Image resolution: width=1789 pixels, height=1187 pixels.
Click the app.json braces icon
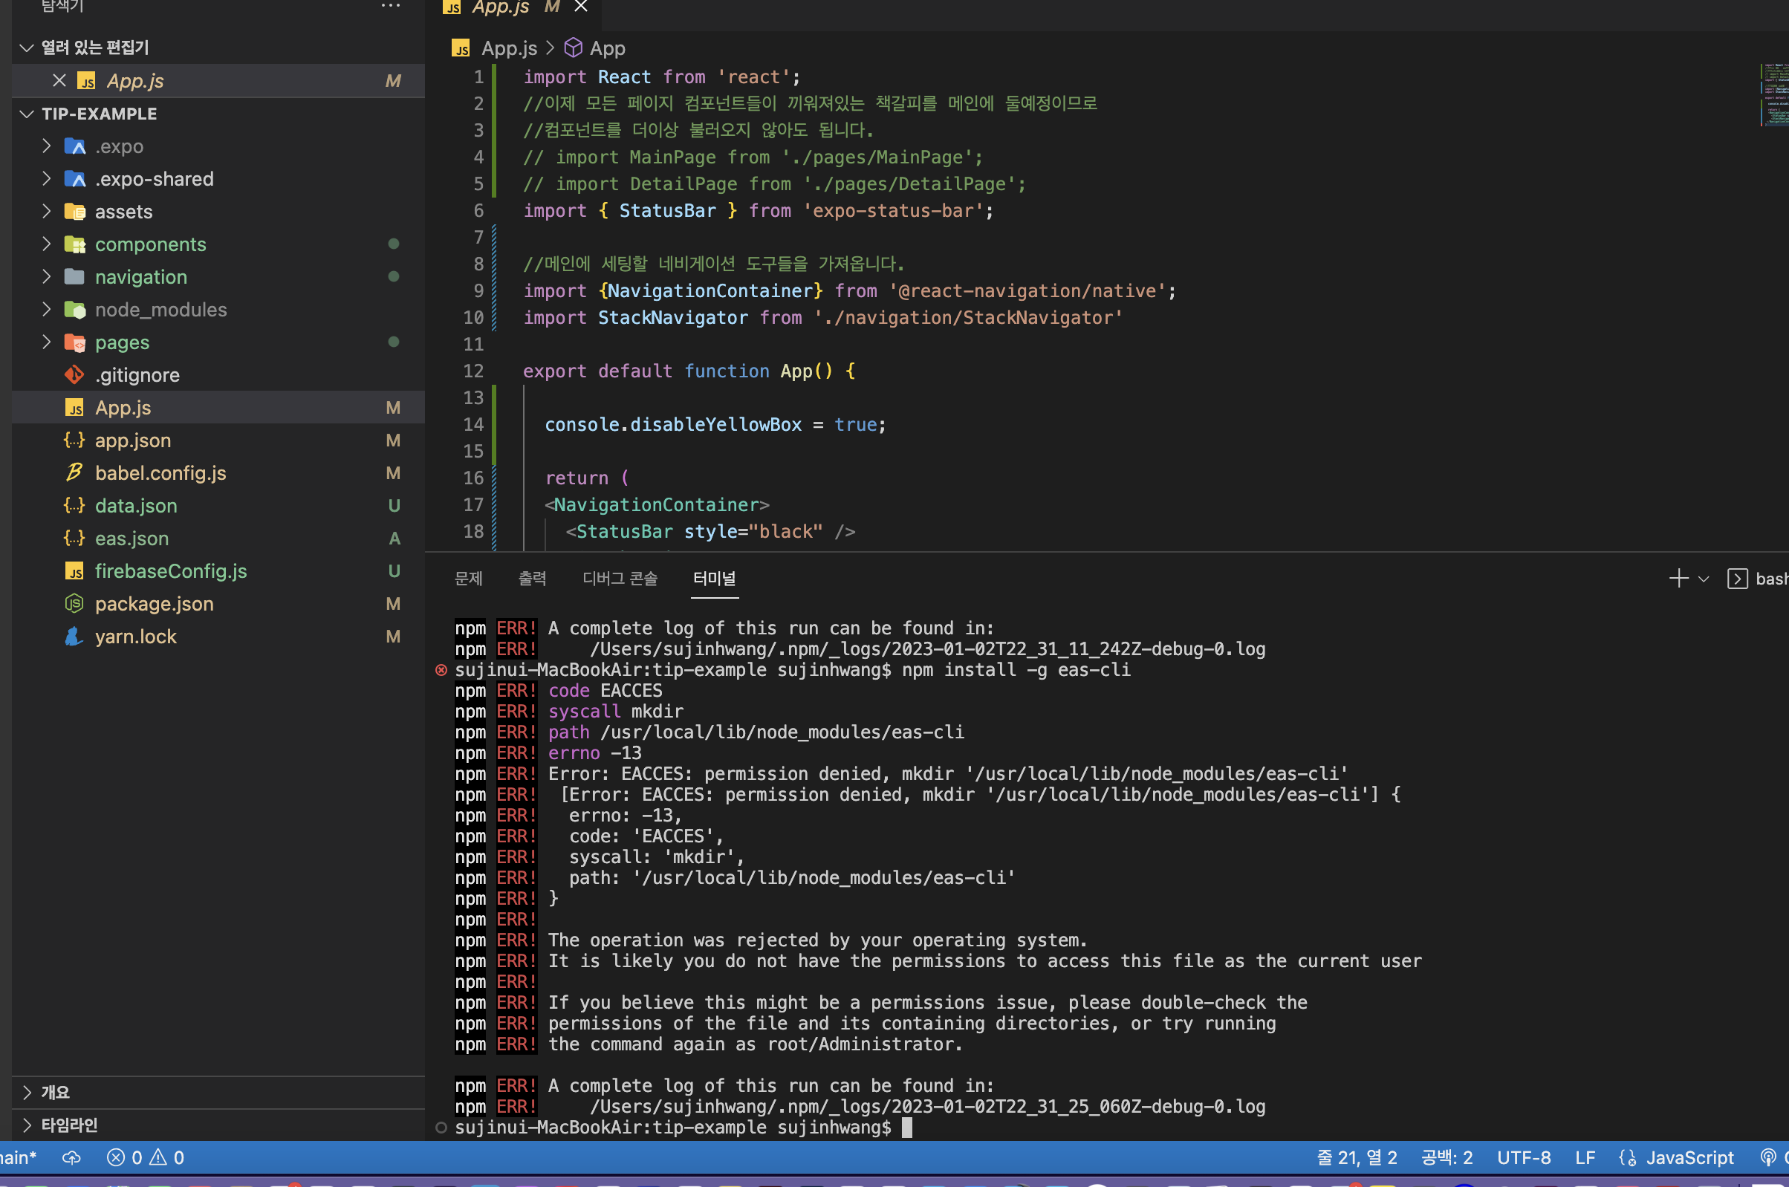tap(75, 440)
